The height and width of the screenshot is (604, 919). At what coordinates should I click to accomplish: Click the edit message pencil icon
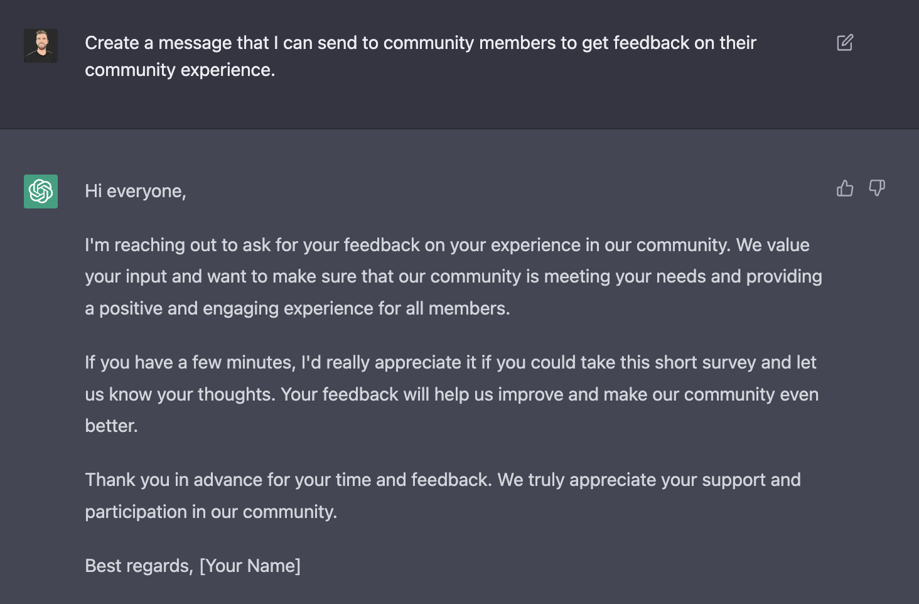point(845,43)
